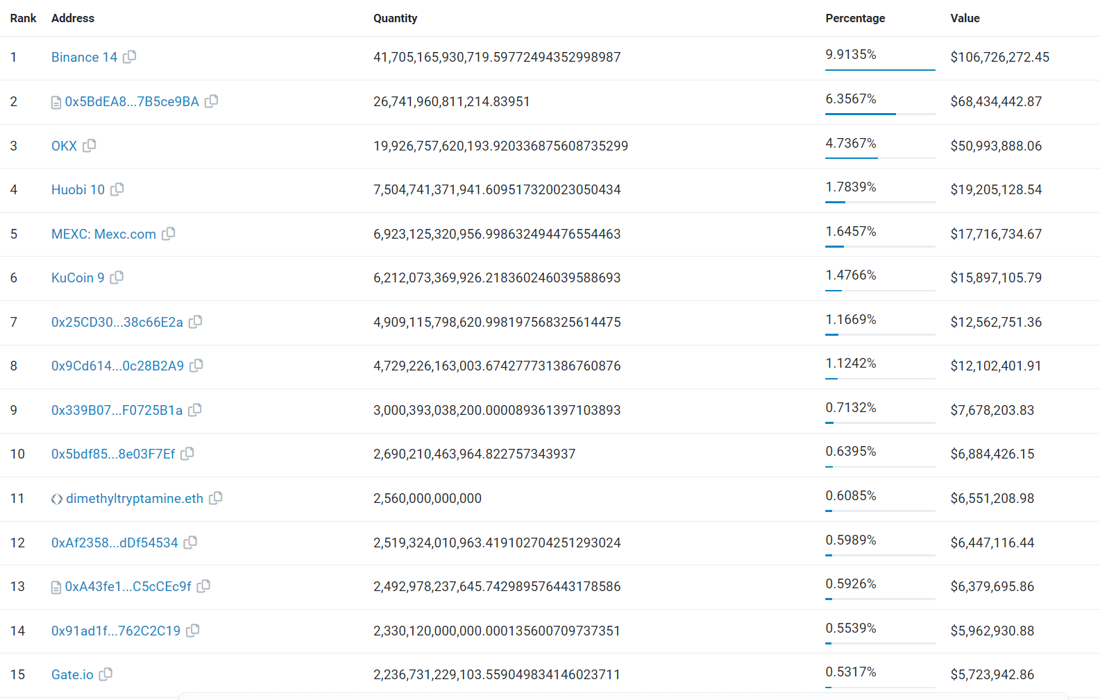The height and width of the screenshot is (700, 1100).
Task: Select percentage 1.1242%
Action: tap(851, 363)
